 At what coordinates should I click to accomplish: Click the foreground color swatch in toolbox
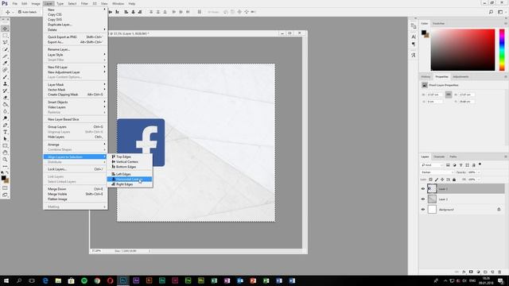tap(3, 178)
